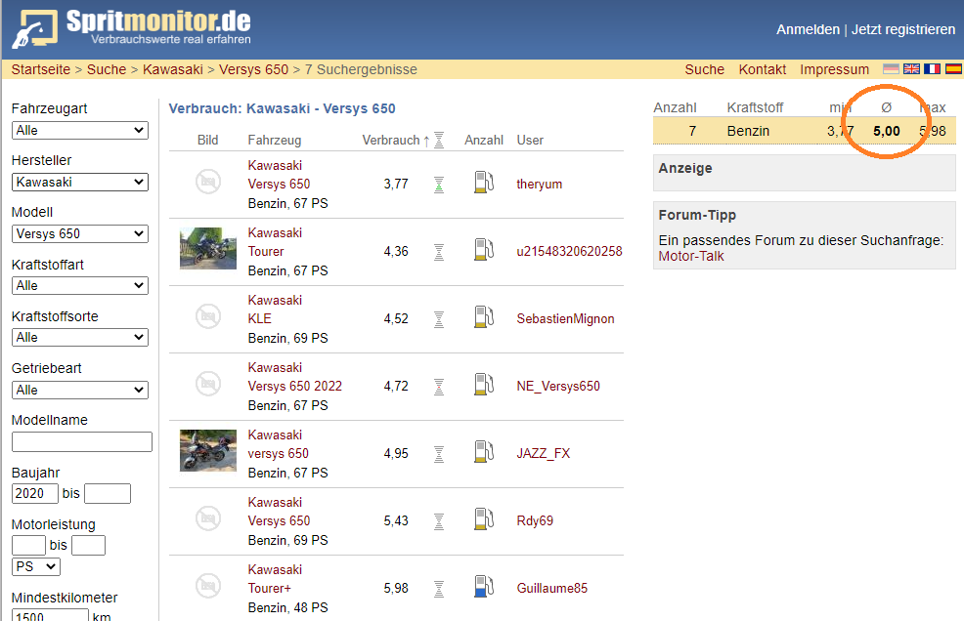Open user Guillaume85 link
Viewport: 964px width, 621px height.
coord(552,588)
